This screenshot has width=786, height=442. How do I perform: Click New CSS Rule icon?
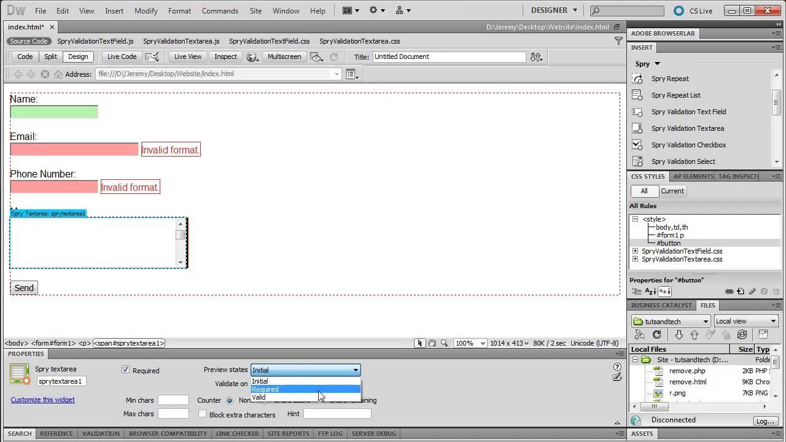tap(741, 292)
